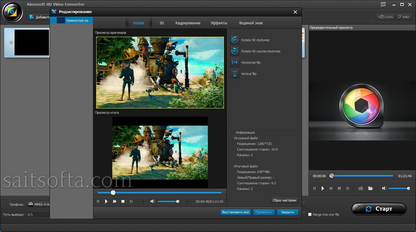Toggle Merge into one file checkbox
This screenshot has height=232, width=416.
tap(310, 215)
